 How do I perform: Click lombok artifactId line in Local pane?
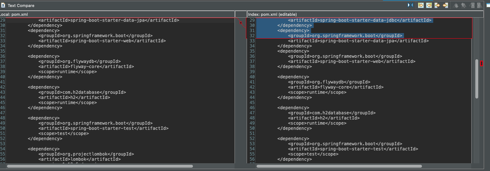coord(79,159)
